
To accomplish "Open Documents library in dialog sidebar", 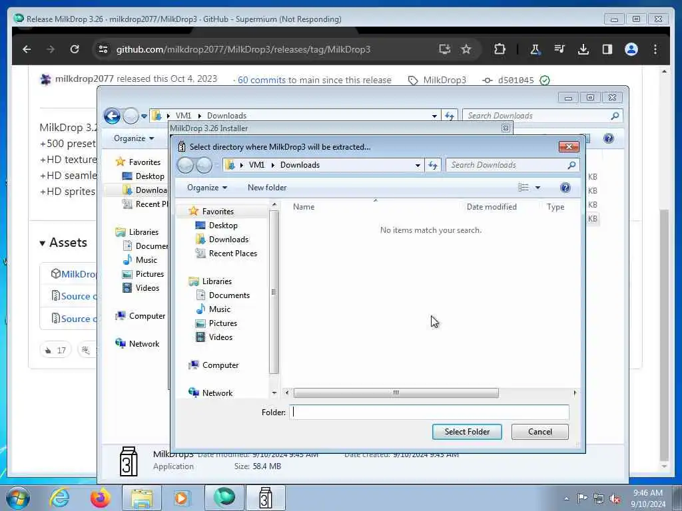I will (x=229, y=295).
